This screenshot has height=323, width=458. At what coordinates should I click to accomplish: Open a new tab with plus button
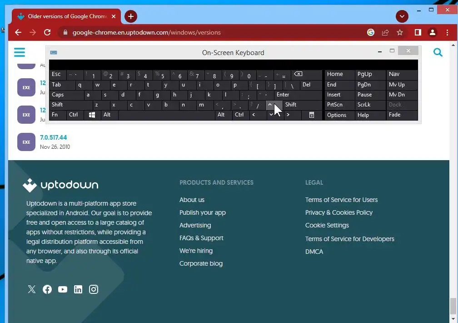point(131,16)
